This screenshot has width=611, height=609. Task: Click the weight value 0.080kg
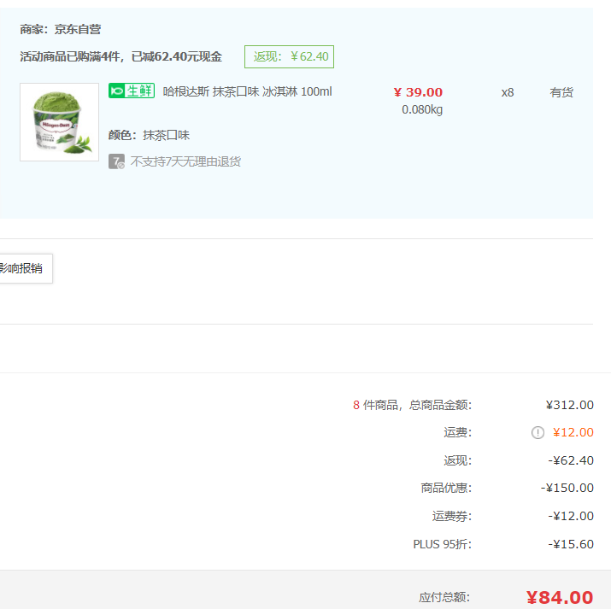tap(422, 110)
